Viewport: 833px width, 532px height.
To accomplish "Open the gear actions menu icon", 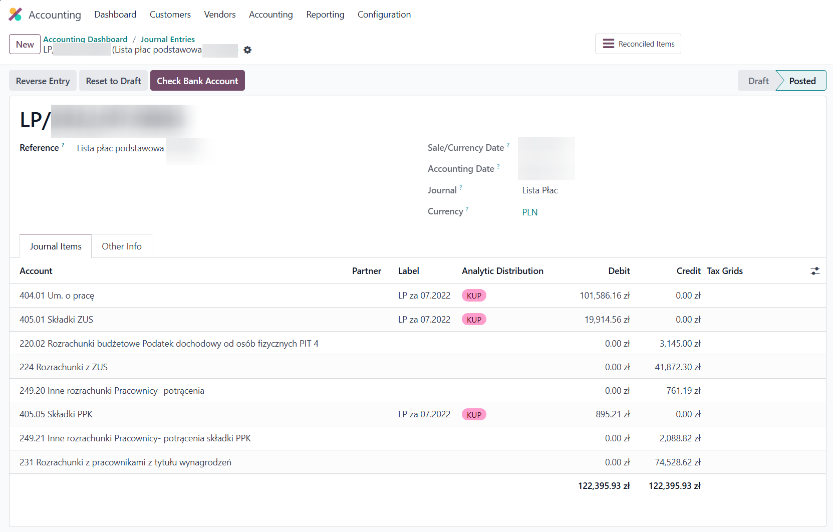I will pos(247,50).
